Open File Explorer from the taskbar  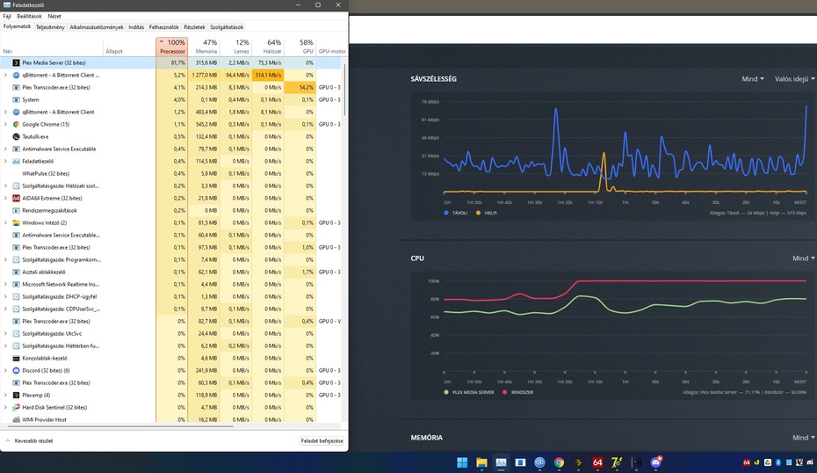[481, 462]
